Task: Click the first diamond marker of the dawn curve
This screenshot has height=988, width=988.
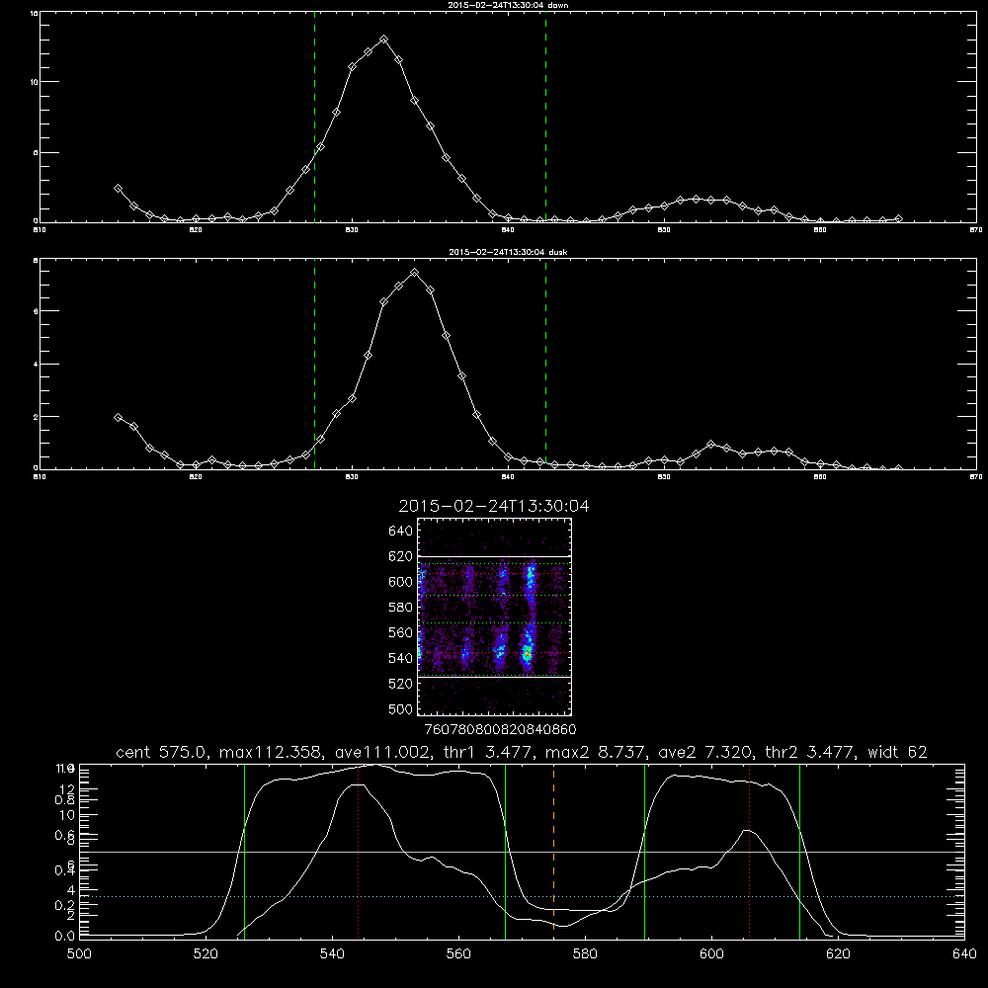Action: tap(118, 189)
